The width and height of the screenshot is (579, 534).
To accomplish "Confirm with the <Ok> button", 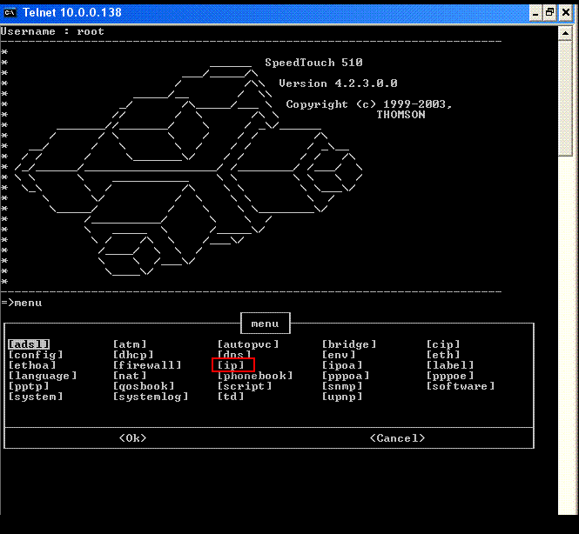I will point(132,438).
